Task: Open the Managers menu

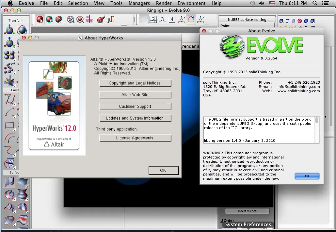Action: (x=139, y=3)
